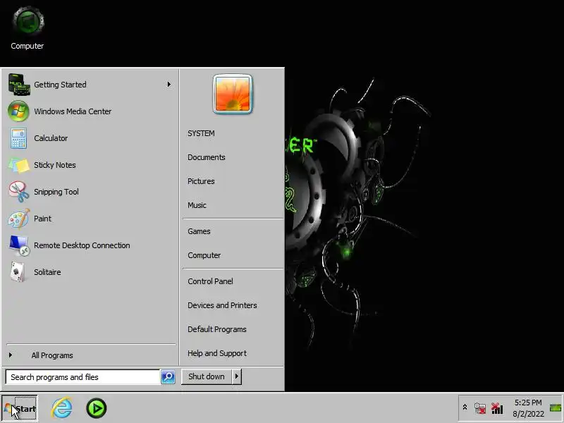Show hidden system tray icons
The image size is (564, 423).
pos(465,407)
